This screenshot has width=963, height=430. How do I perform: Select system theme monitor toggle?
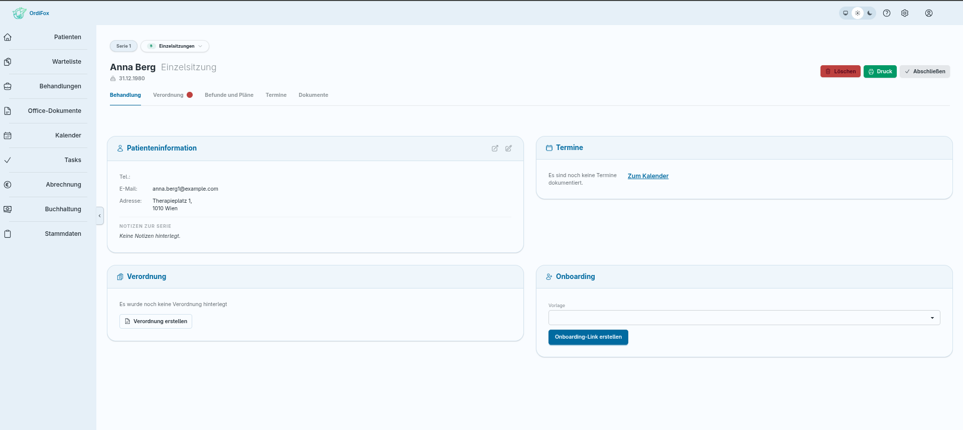(x=846, y=13)
